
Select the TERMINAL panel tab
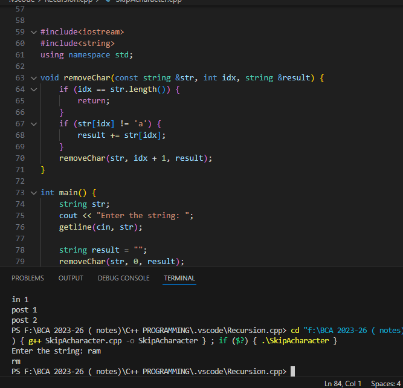[179, 278]
